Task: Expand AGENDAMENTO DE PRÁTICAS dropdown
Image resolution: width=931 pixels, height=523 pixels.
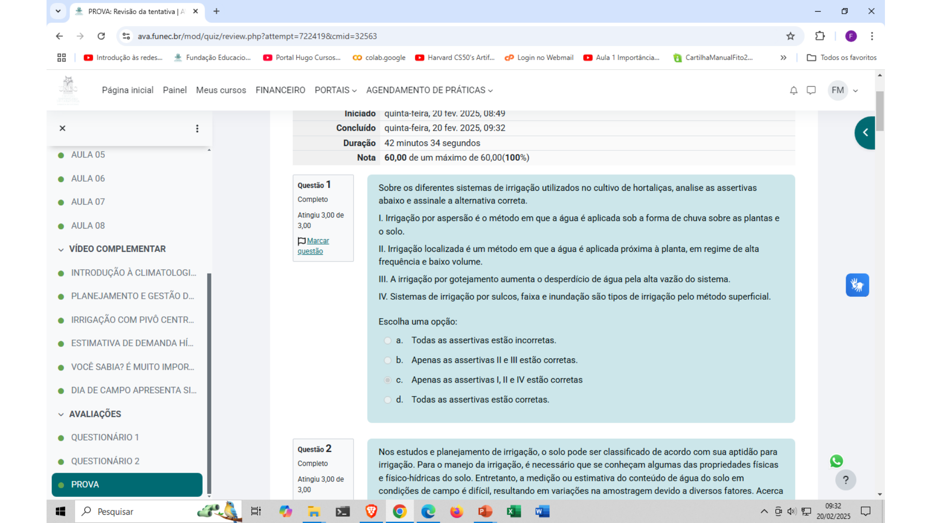Action: point(429,91)
